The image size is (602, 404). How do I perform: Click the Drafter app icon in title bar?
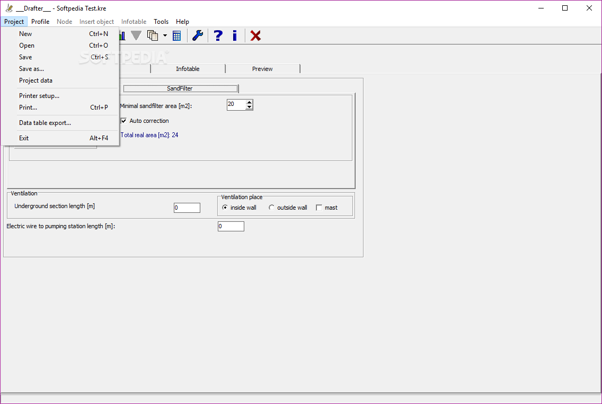[x=9, y=8]
